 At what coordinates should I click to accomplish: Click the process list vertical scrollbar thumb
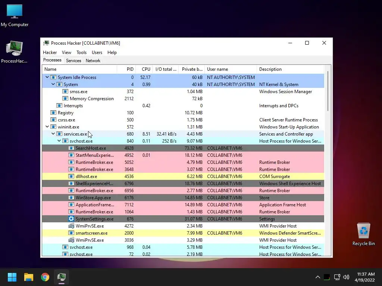(328, 91)
